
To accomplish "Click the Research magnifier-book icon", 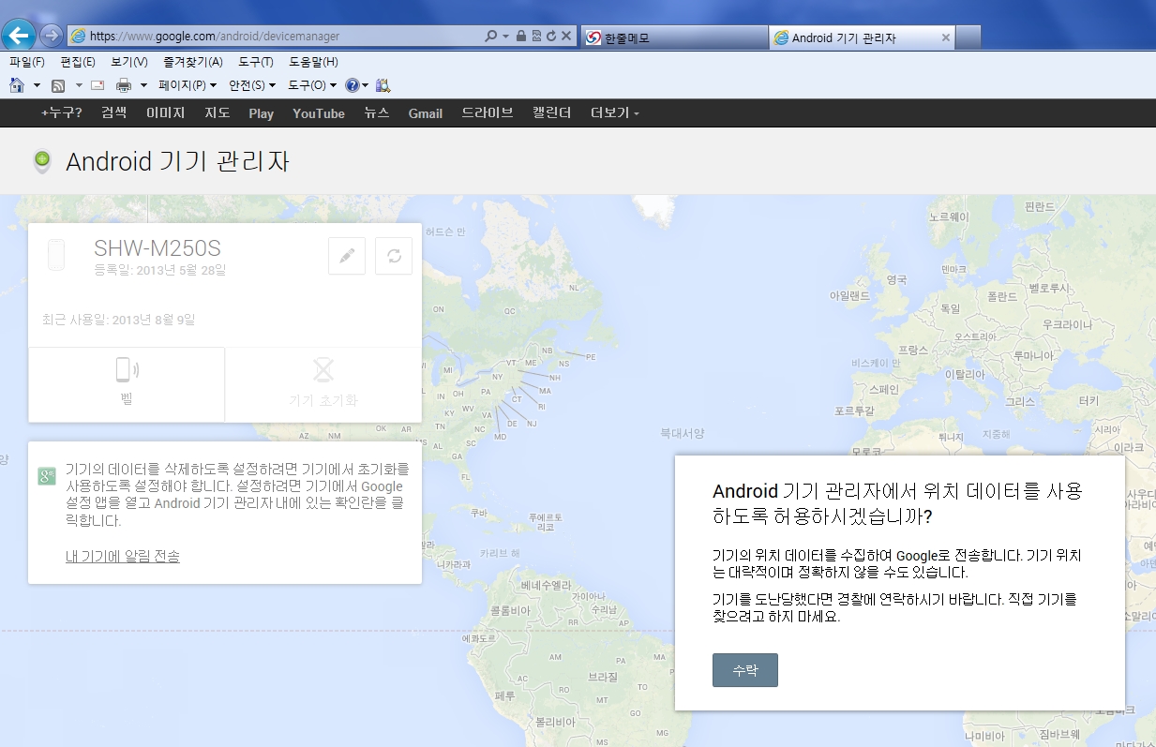I will click(383, 85).
